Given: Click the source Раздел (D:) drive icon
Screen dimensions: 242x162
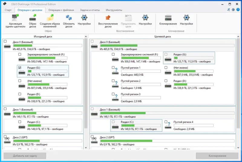Looking at the screenshot, I should click(22, 99).
